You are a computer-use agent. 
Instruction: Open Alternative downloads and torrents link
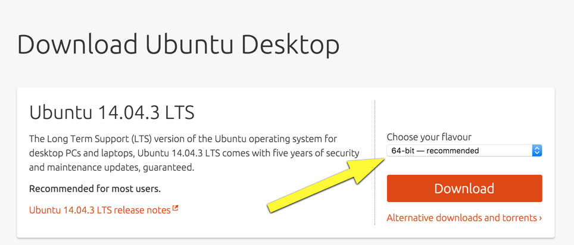point(461,218)
